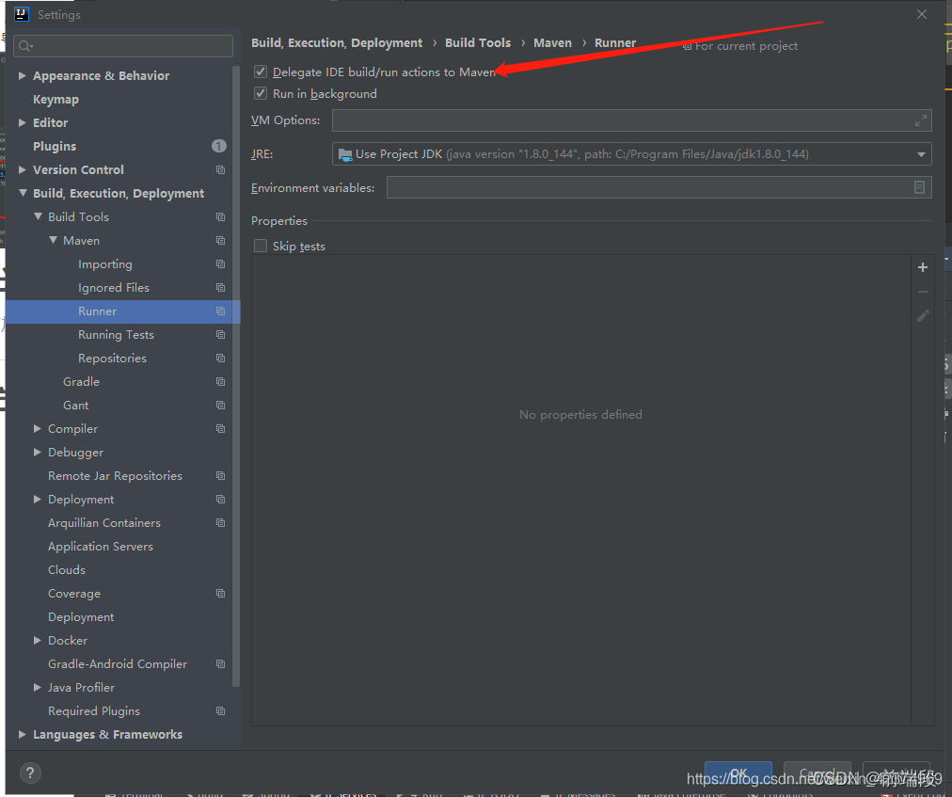Expand the VM Options field editor
The width and height of the screenshot is (952, 797).
[x=920, y=120]
